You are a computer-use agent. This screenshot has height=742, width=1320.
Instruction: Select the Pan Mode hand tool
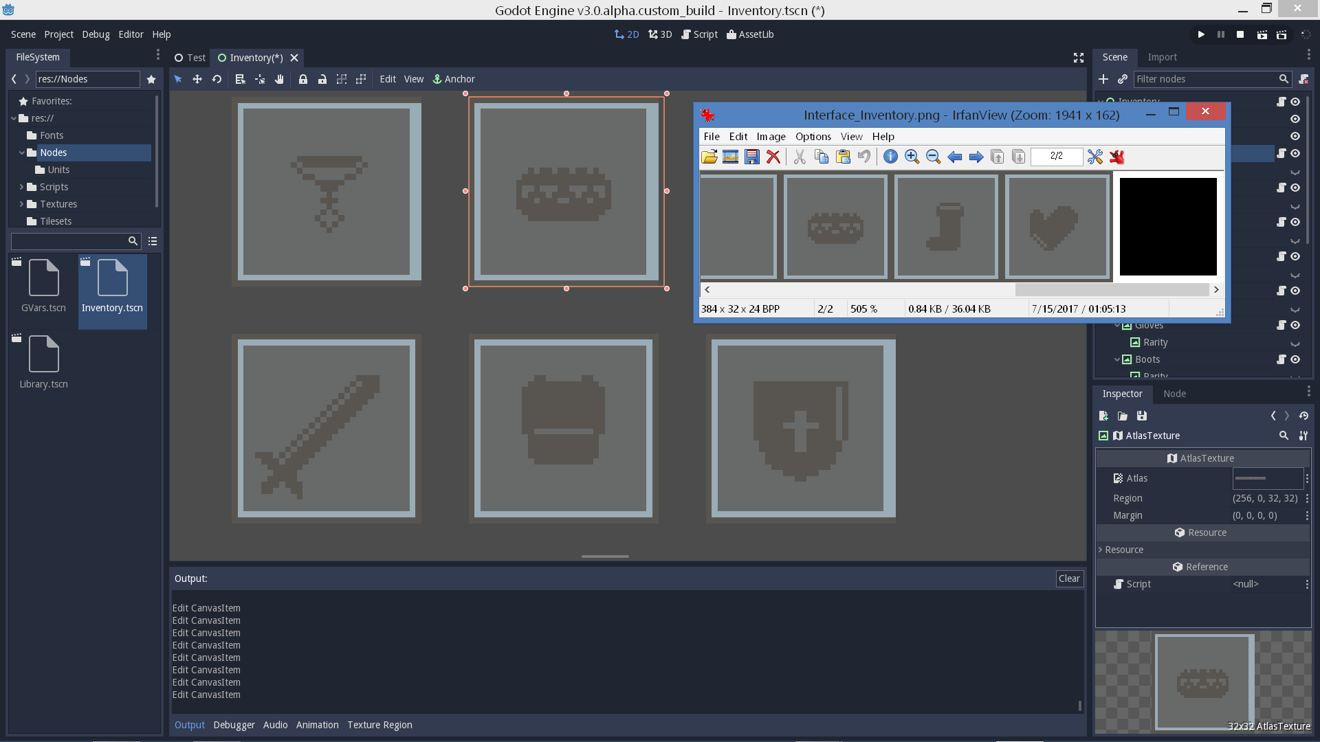278,79
